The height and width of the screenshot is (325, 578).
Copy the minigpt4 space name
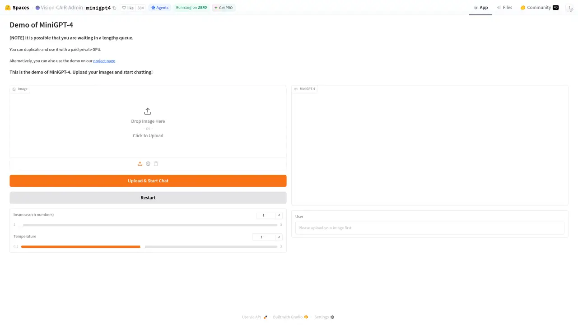tap(115, 8)
